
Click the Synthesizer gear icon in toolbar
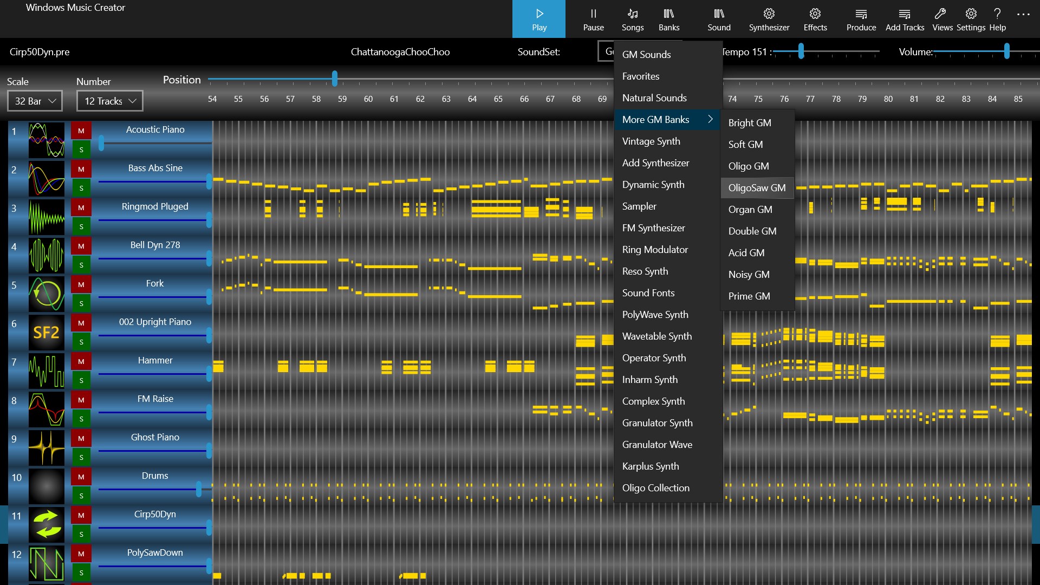pyautogui.click(x=769, y=14)
